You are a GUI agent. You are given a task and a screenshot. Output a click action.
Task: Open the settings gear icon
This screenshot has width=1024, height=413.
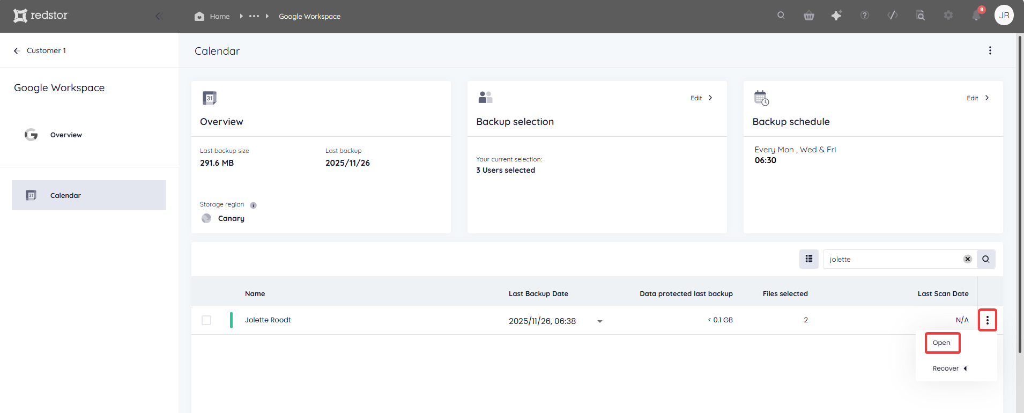[x=948, y=16]
